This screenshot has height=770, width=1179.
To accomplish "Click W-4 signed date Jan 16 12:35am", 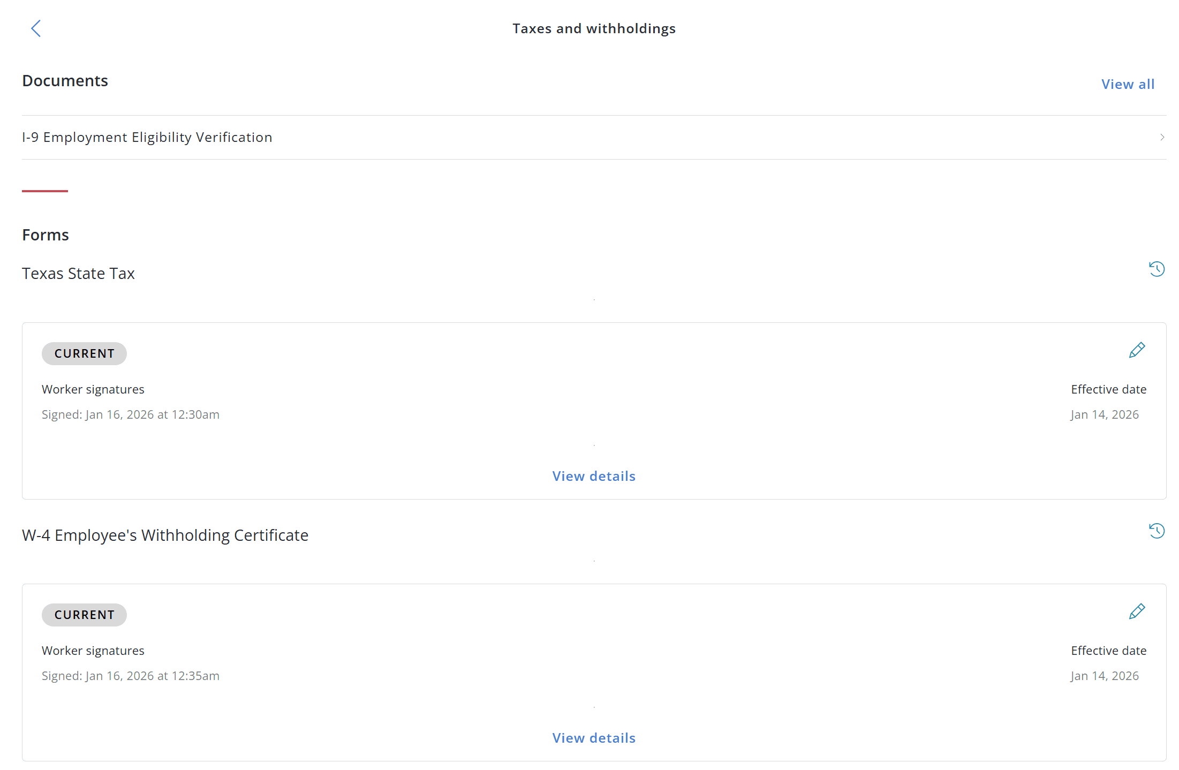I will pos(131,676).
